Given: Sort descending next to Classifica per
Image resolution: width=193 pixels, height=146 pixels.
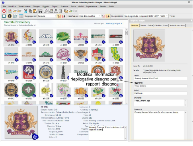Looking at the screenshot, I should [108, 16].
